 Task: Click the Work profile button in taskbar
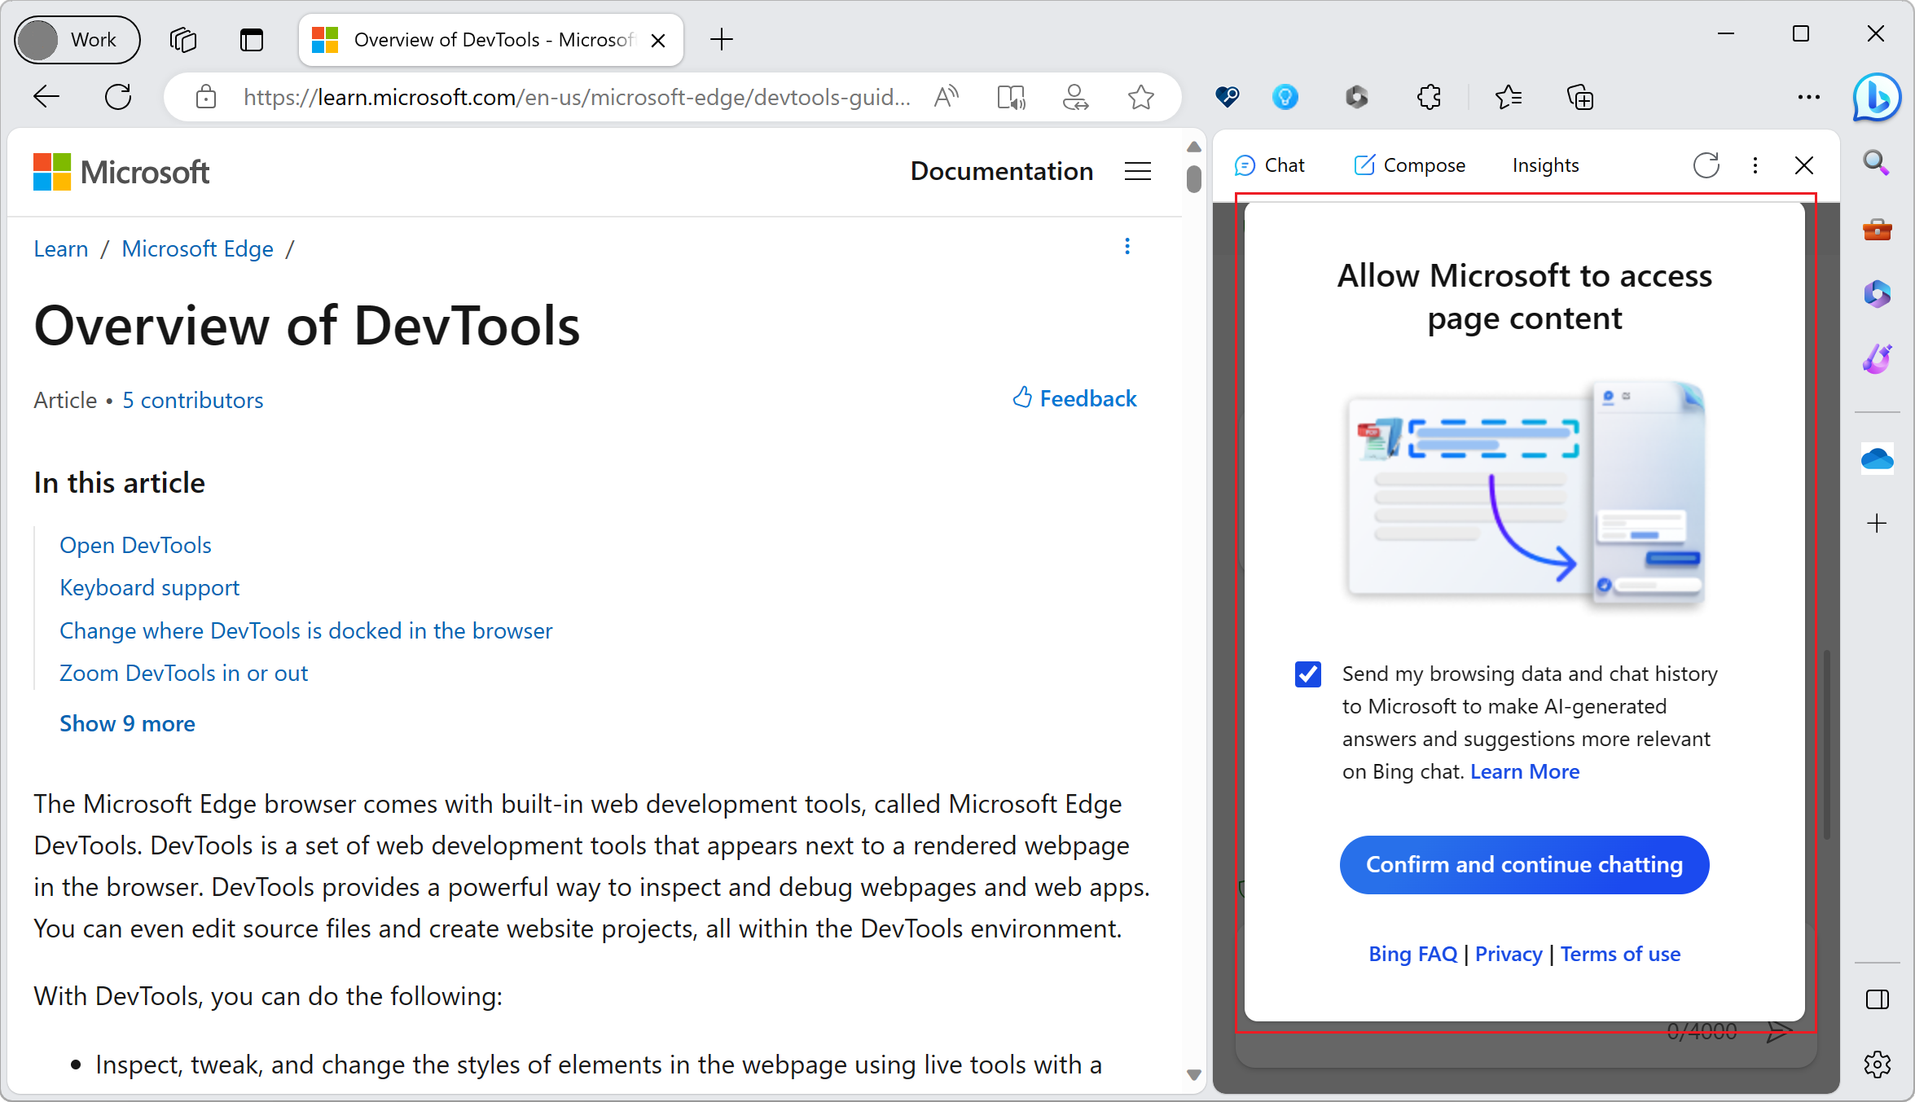73,38
